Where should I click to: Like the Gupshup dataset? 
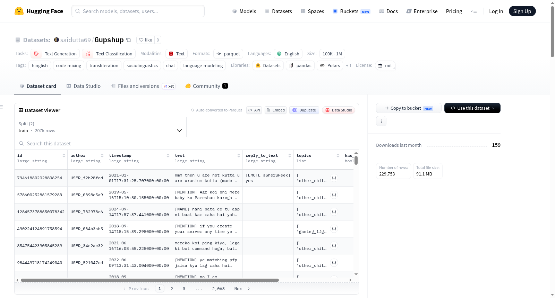(146, 40)
